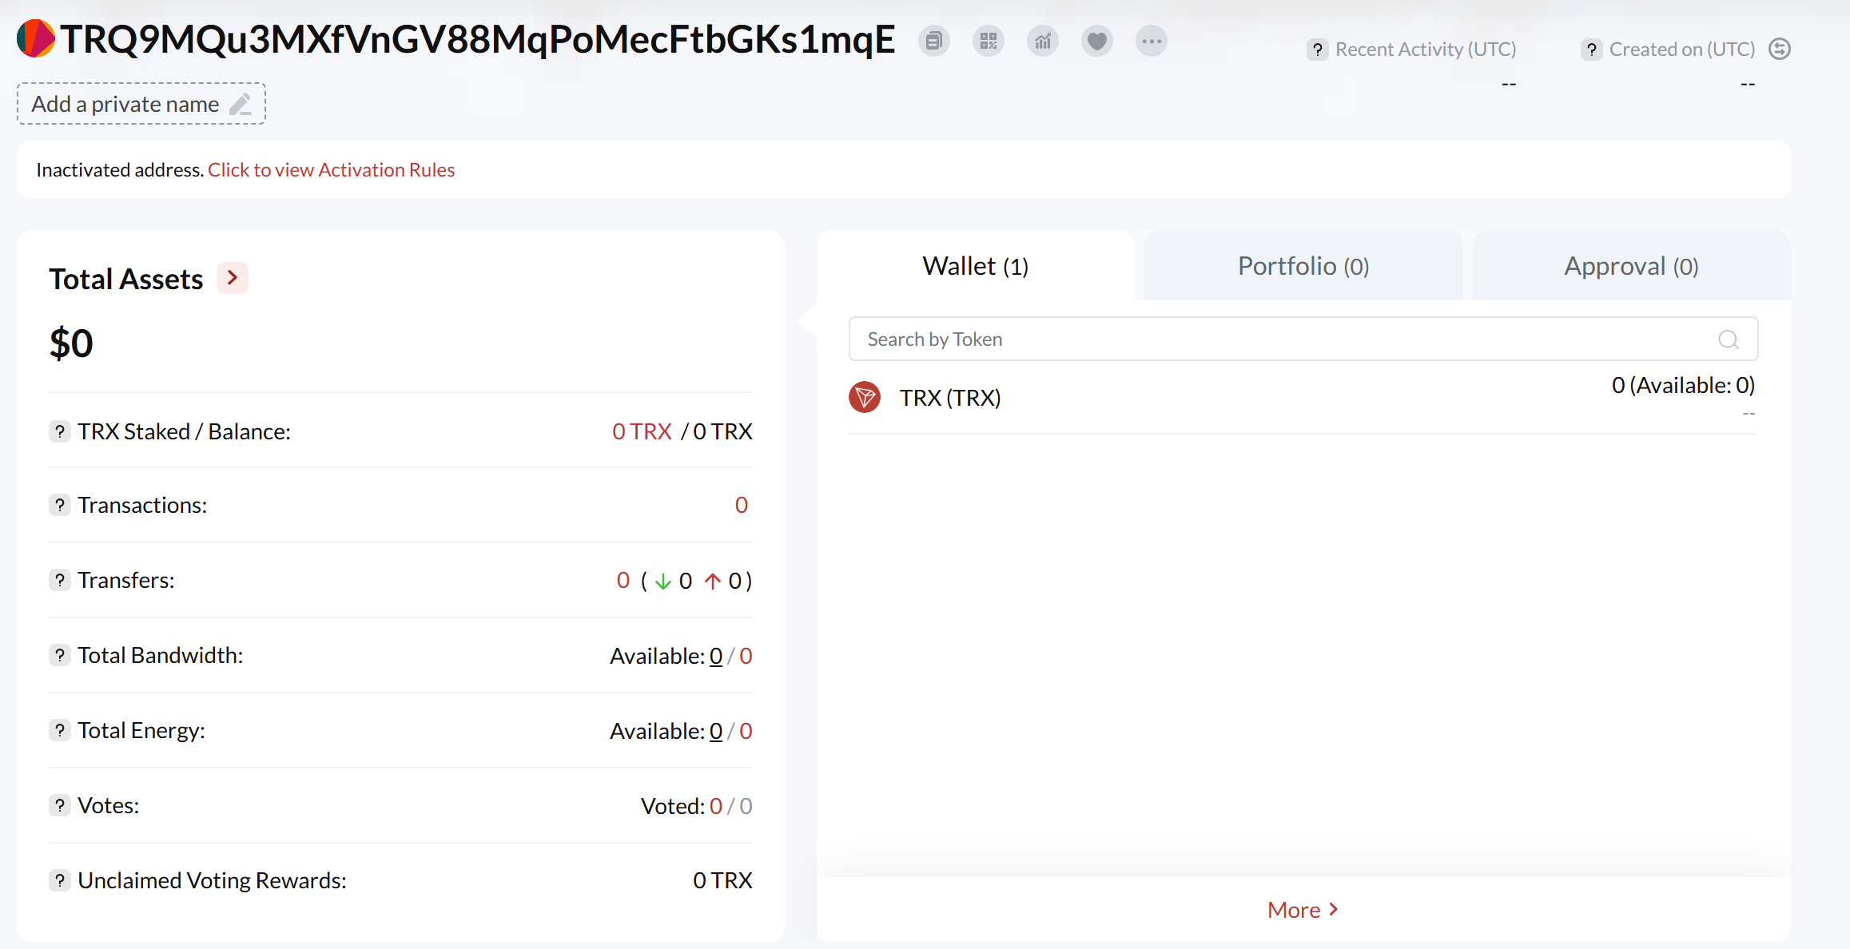Switch to the Approval tab
Viewport: 1850px width, 949px height.
coord(1631,266)
